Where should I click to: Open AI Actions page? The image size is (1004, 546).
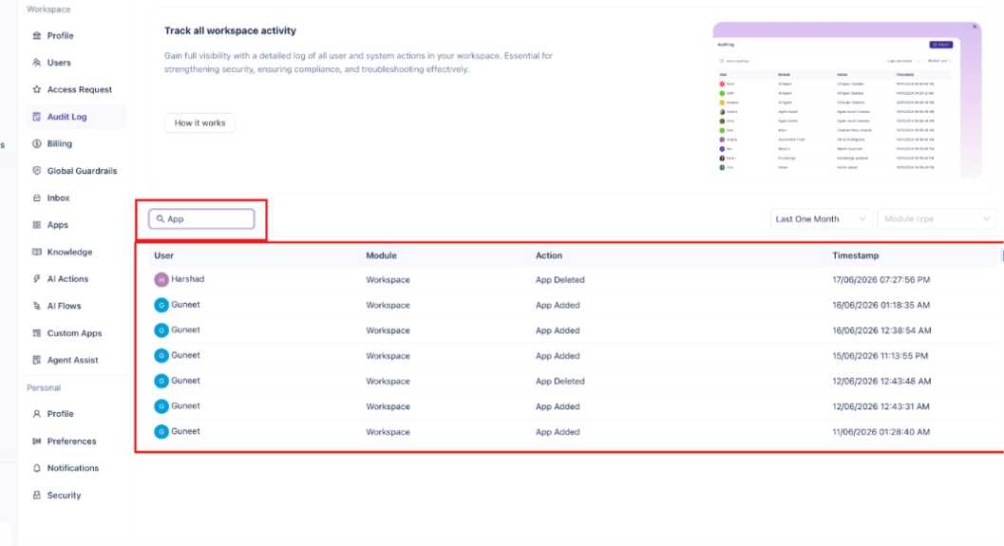tap(76, 279)
